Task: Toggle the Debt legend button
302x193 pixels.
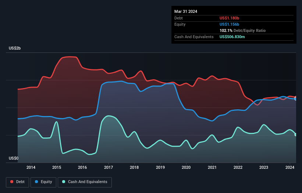Action: (x=18, y=182)
